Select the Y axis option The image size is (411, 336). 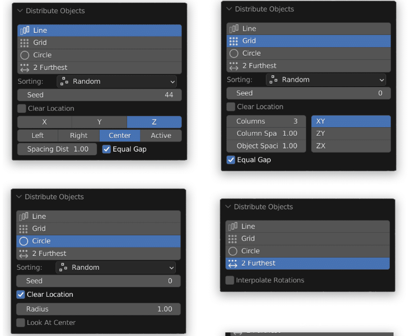[99, 122]
